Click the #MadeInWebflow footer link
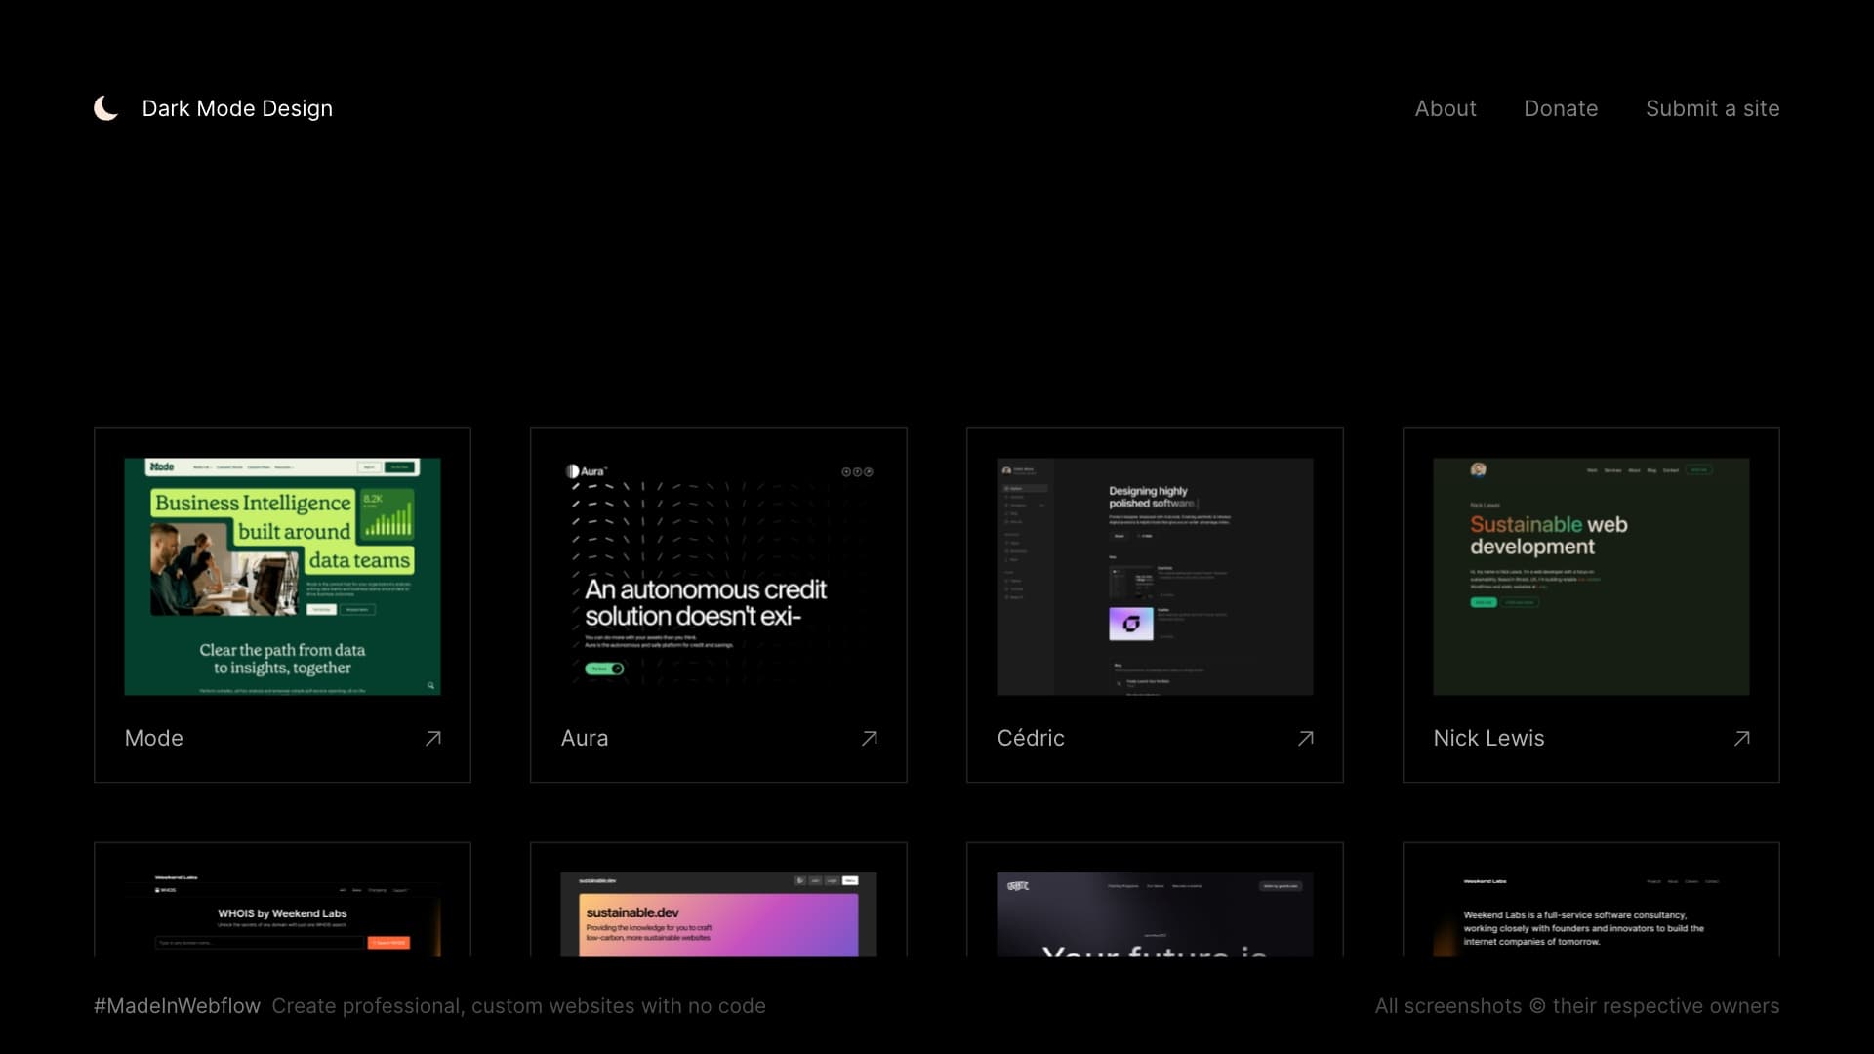The height and width of the screenshot is (1054, 1874). point(177,1006)
